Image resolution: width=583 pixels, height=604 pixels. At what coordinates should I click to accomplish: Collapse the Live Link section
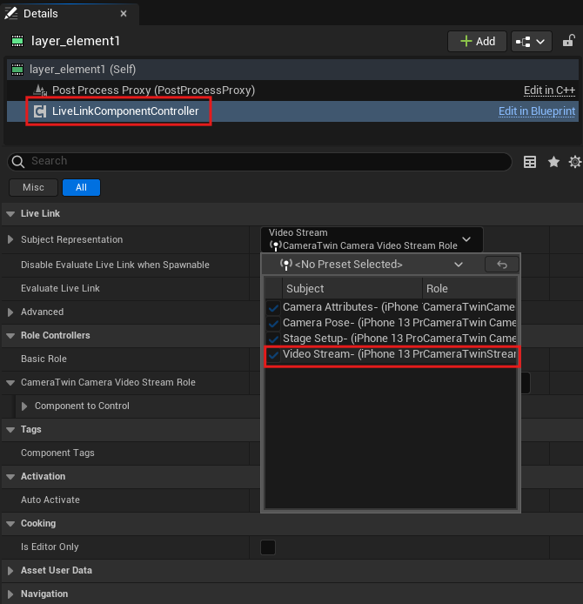(x=10, y=213)
